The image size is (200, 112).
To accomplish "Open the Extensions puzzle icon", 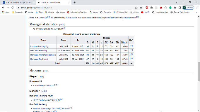I will [x=175, y=8].
